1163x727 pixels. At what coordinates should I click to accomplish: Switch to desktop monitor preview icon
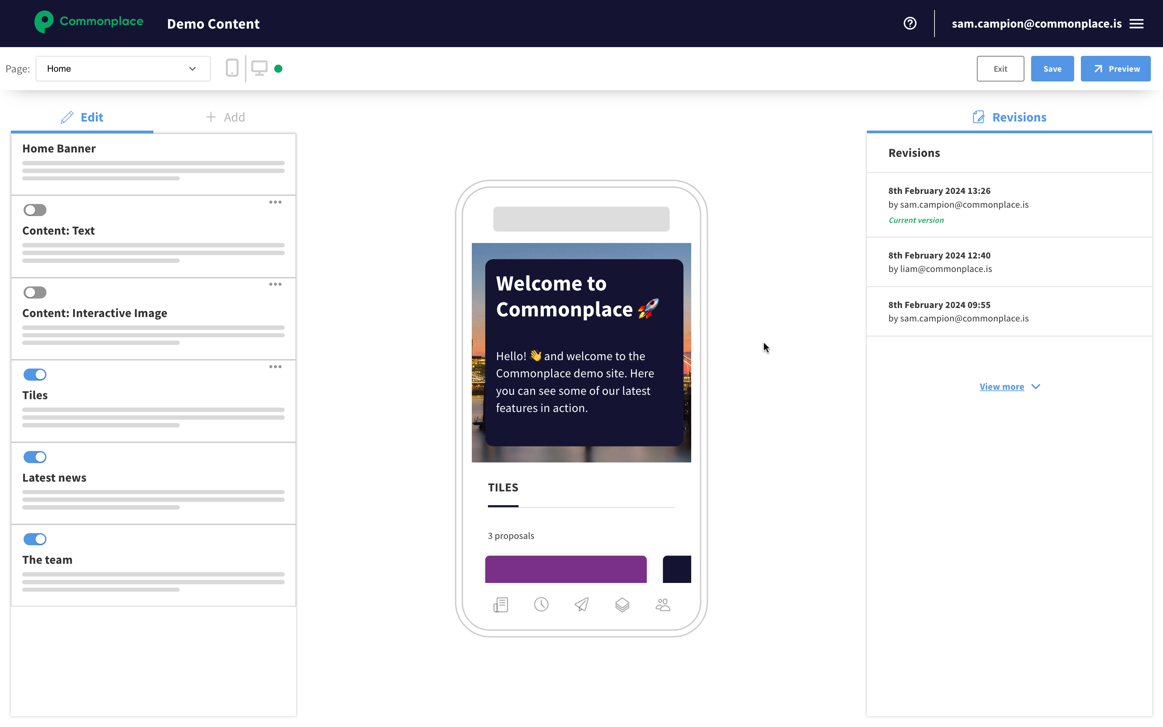(259, 68)
